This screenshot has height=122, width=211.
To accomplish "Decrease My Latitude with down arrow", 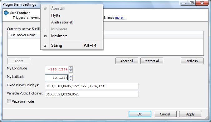I will [71, 79].
